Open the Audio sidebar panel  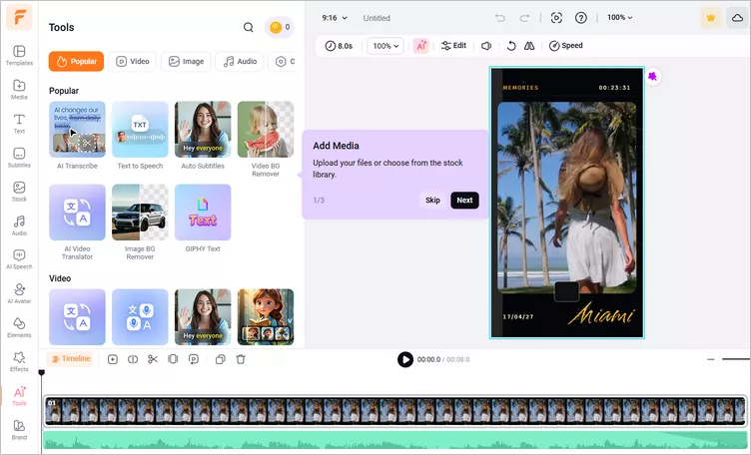[19, 226]
